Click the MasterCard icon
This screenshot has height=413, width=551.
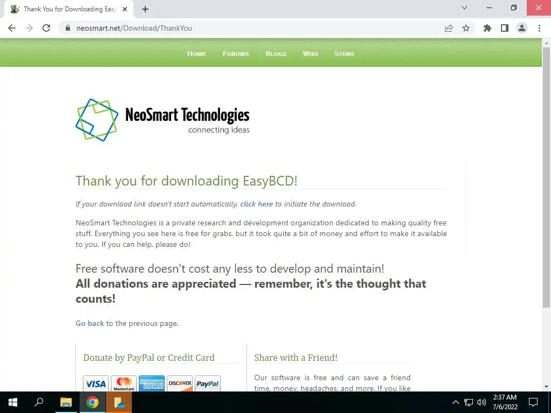pos(124,383)
